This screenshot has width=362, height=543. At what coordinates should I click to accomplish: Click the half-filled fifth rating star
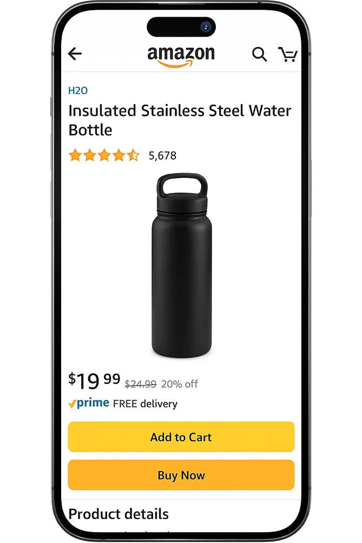(133, 155)
